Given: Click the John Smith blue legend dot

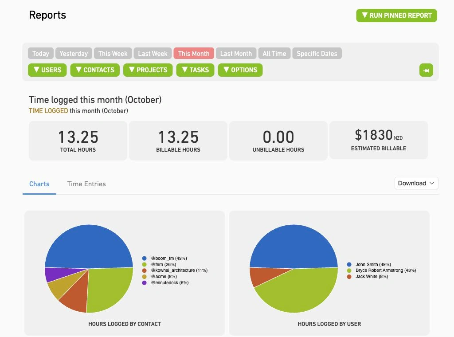Looking at the screenshot, I should (349, 264).
